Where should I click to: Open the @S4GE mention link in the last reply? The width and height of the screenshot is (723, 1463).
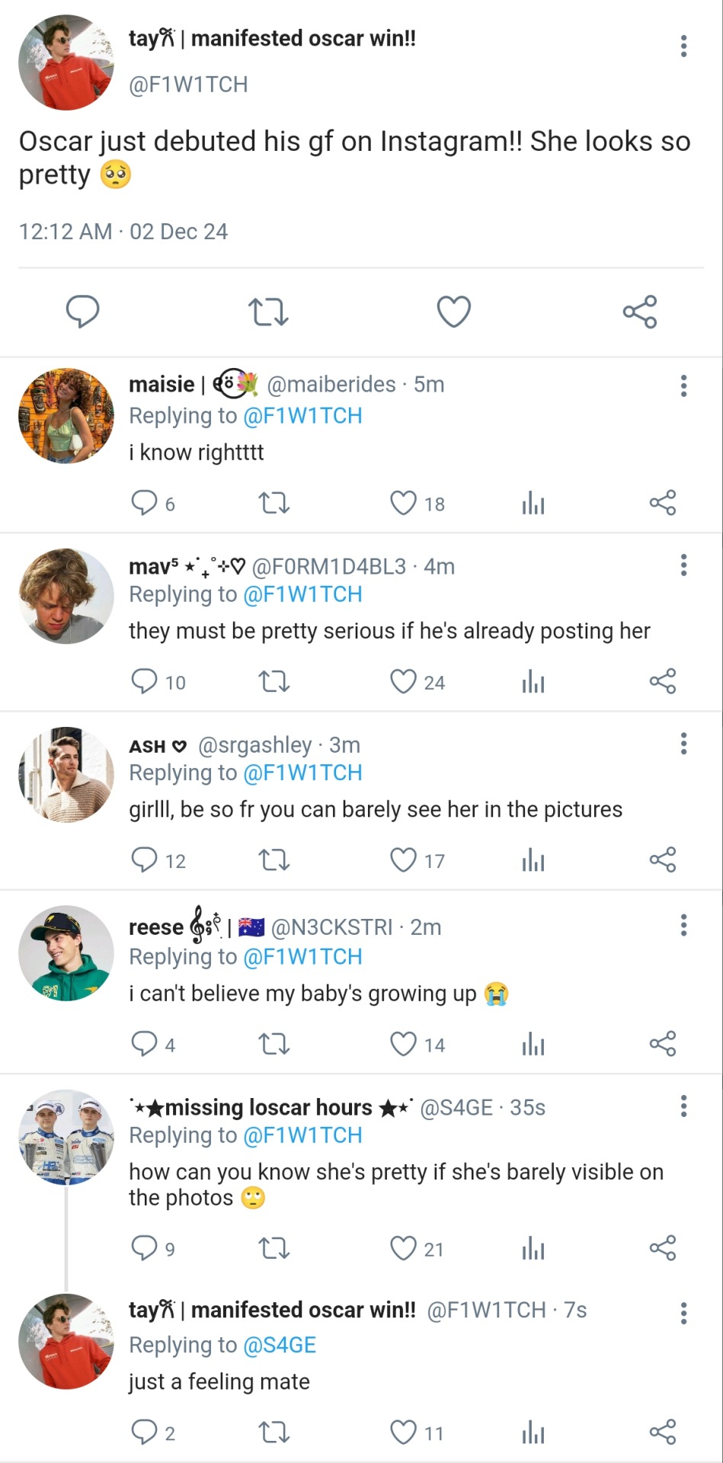(x=279, y=1345)
